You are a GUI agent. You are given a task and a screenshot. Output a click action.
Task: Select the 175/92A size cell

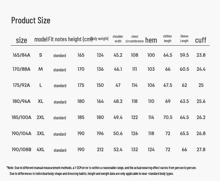click(21, 85)
